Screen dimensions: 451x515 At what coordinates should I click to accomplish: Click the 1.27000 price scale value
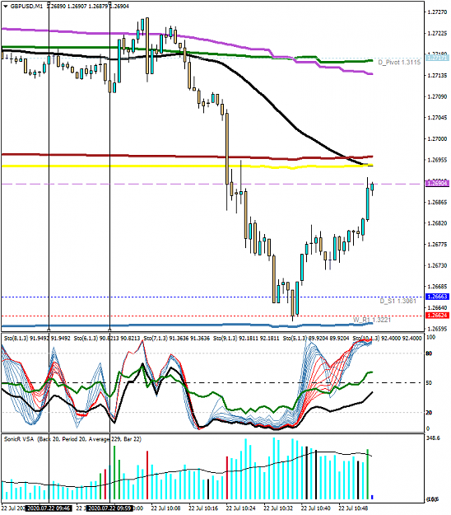[437, 139]
